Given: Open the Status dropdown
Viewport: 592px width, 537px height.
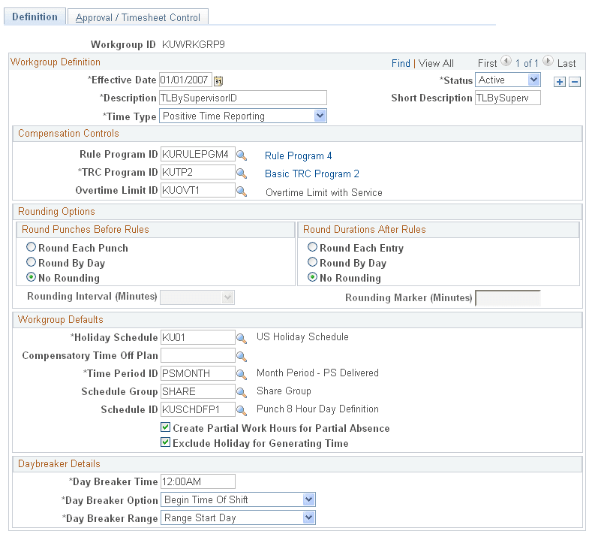Looking at the screenshot, I should click(507, 80).
